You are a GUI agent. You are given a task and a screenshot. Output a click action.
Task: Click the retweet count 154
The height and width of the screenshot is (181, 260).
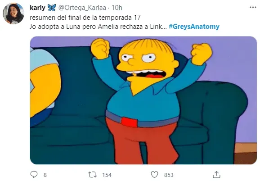pos(107,175)
